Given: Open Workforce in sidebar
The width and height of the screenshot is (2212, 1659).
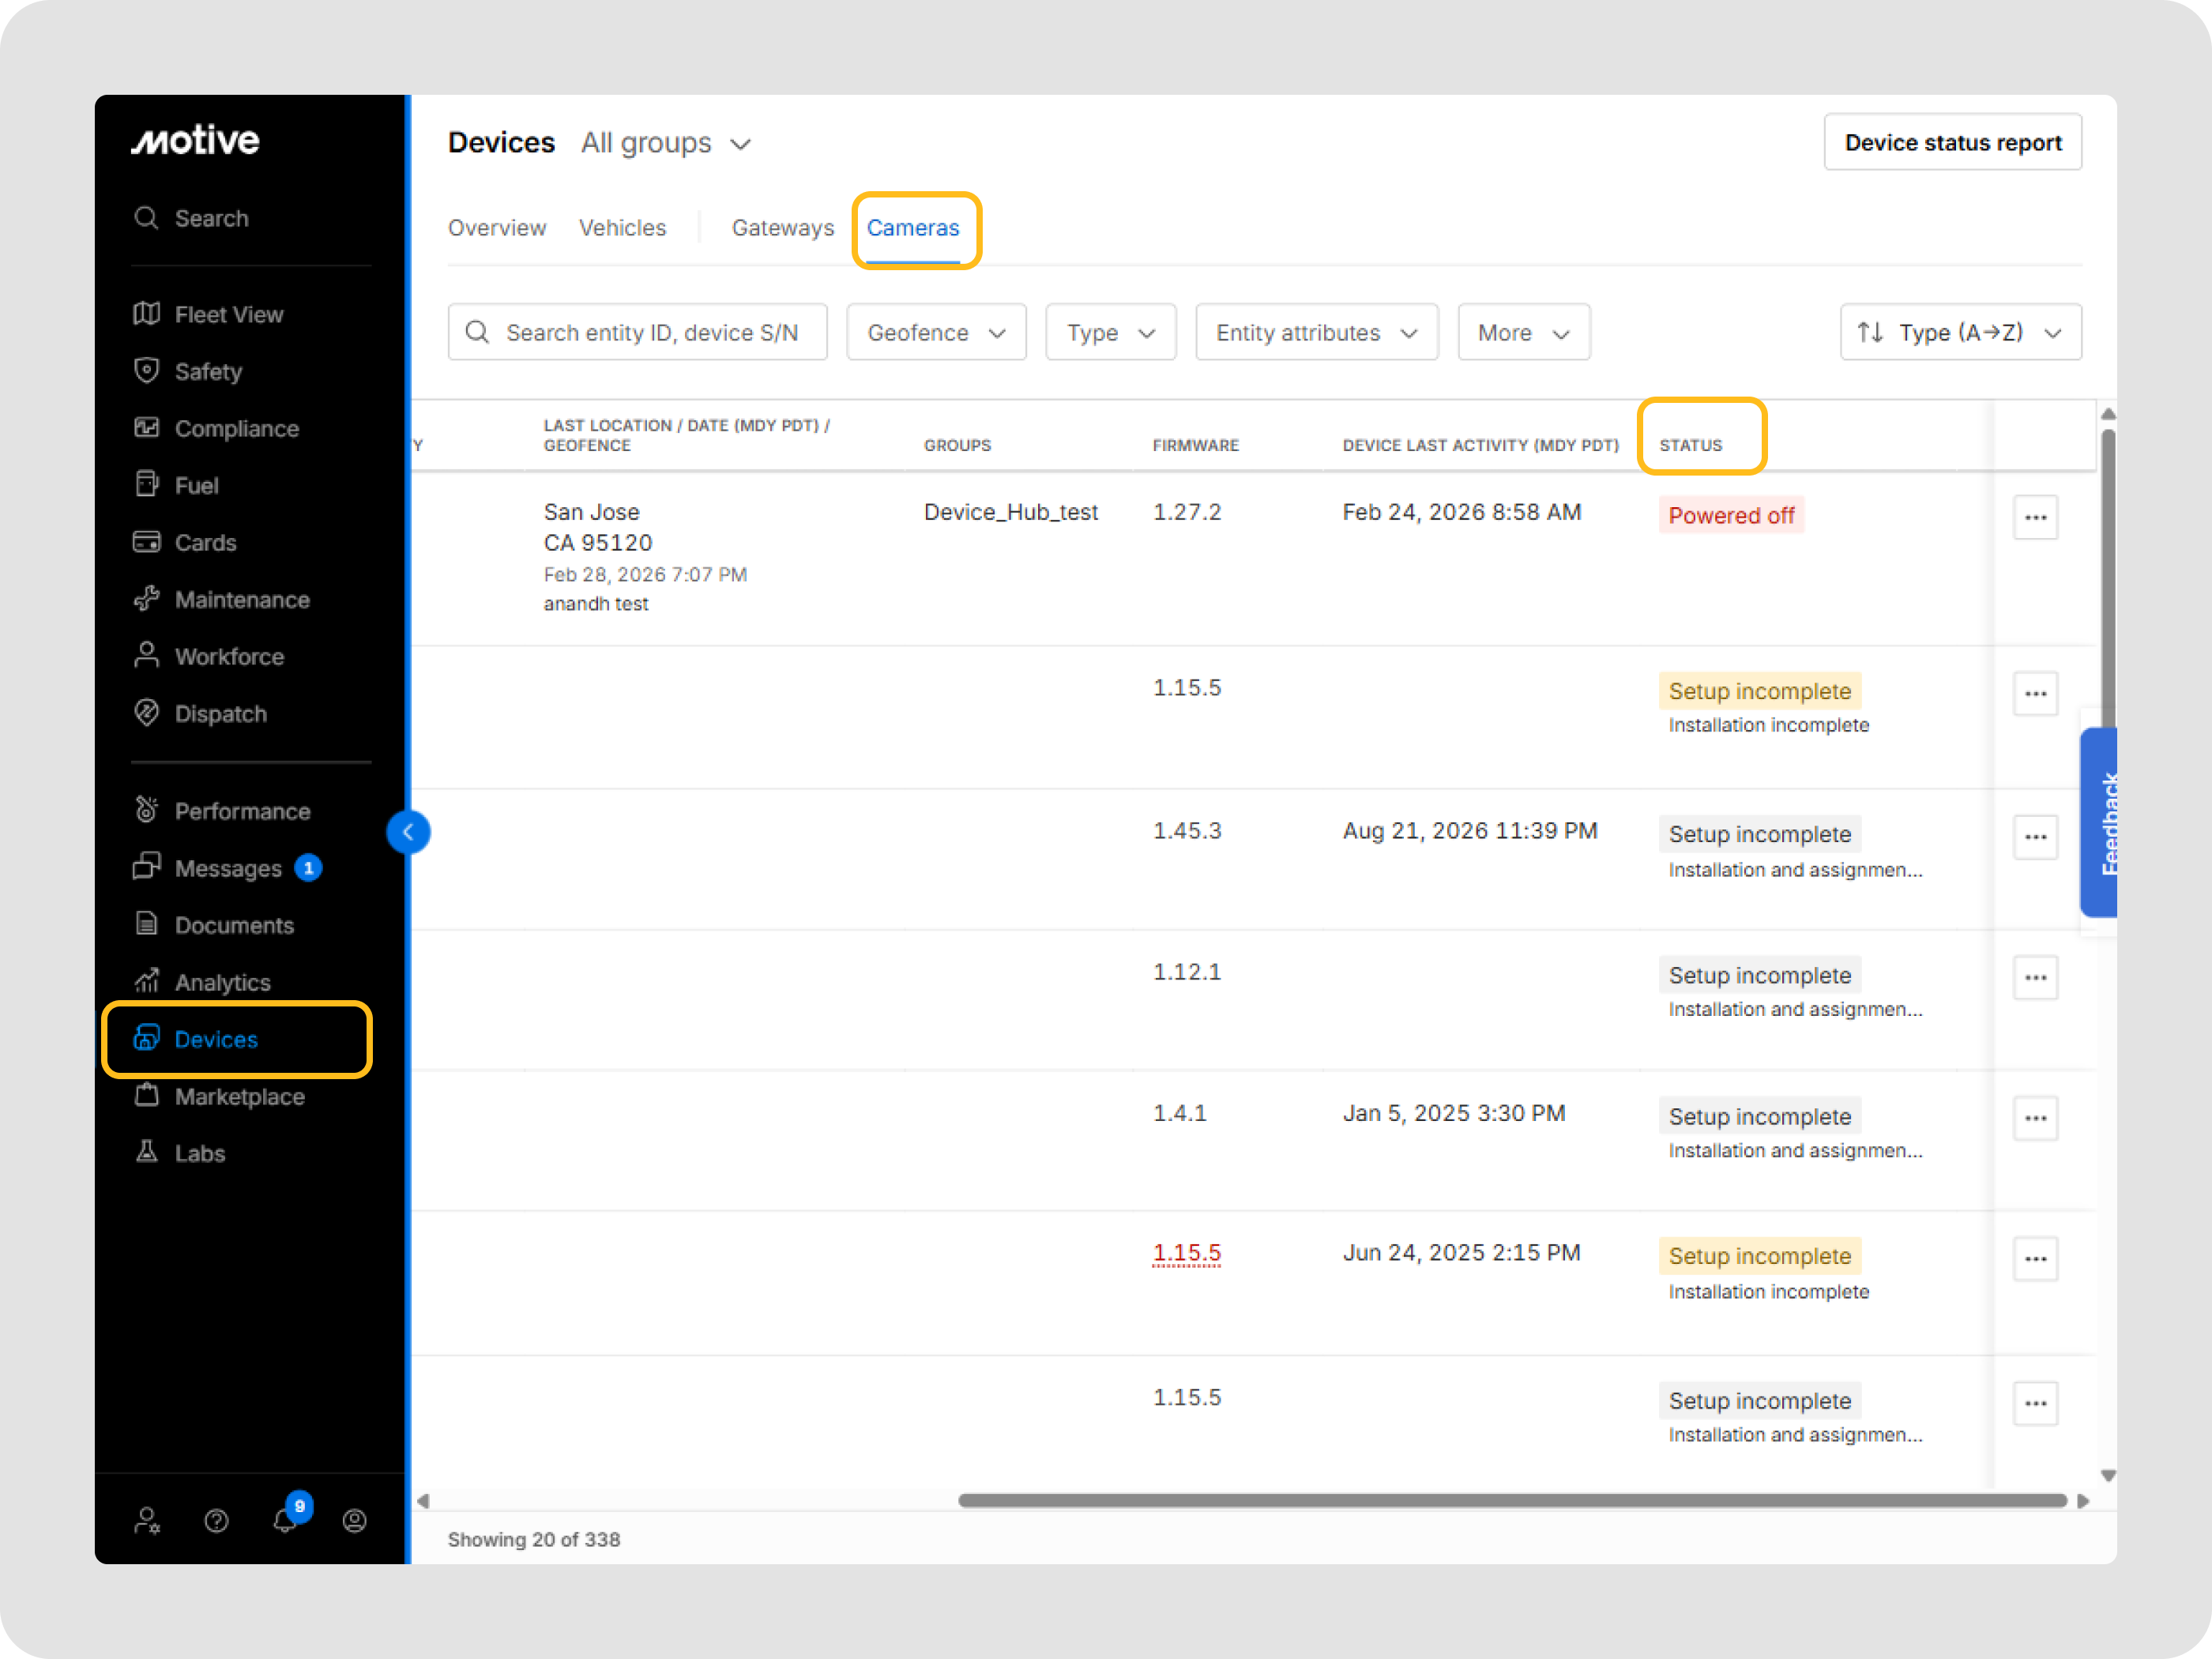Looking at the screenshot, I should point(209,656).
